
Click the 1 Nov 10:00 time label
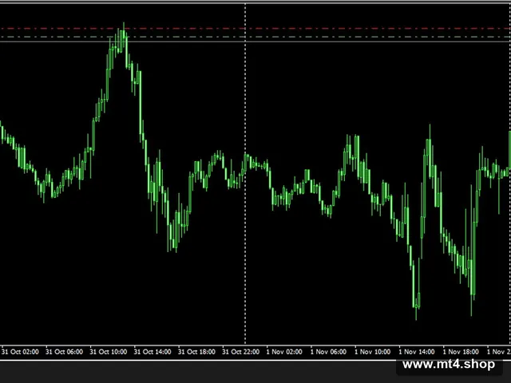tap(373, 352)
